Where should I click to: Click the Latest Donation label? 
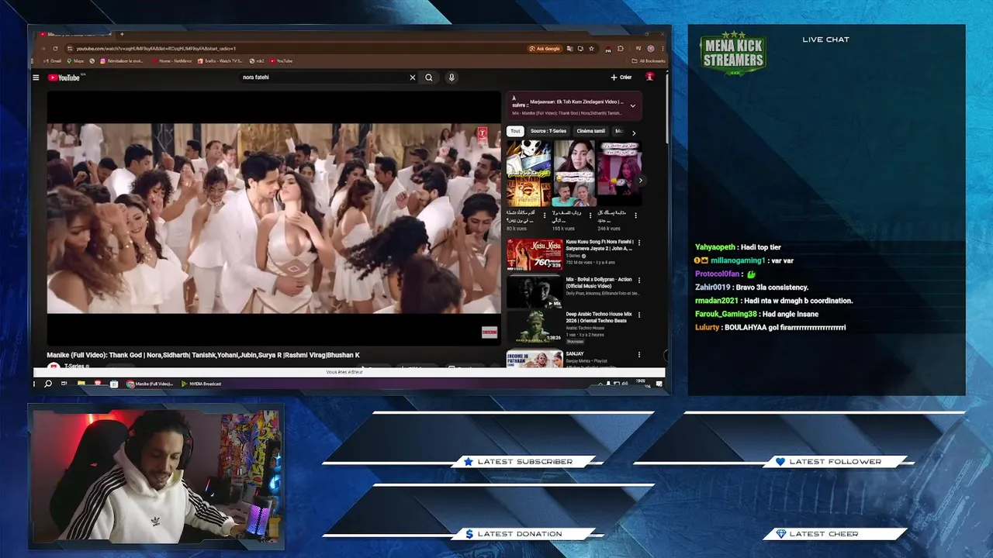pyautogui.click(x=520, y=534)
